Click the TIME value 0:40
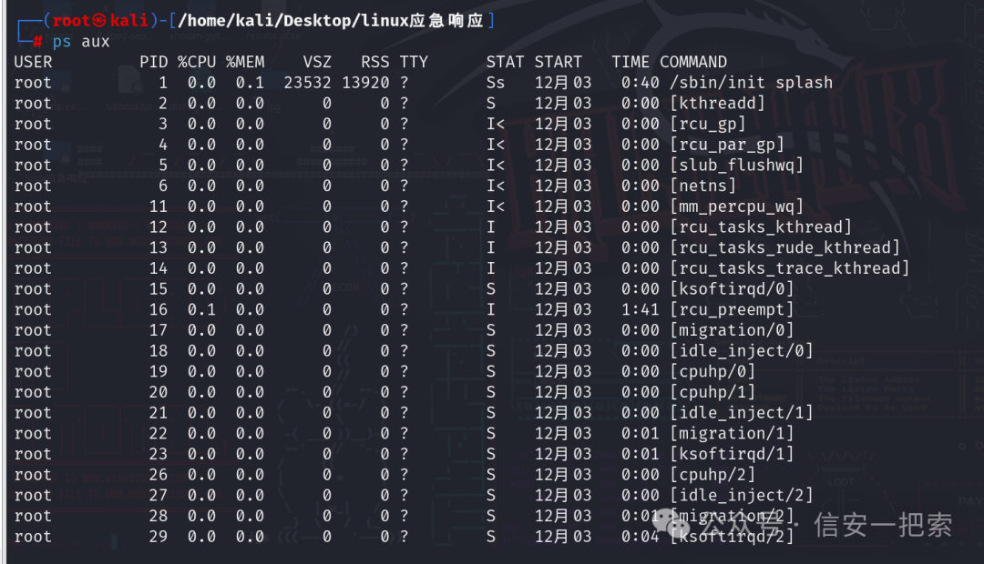The image size is (984, 564). point(641,83)
